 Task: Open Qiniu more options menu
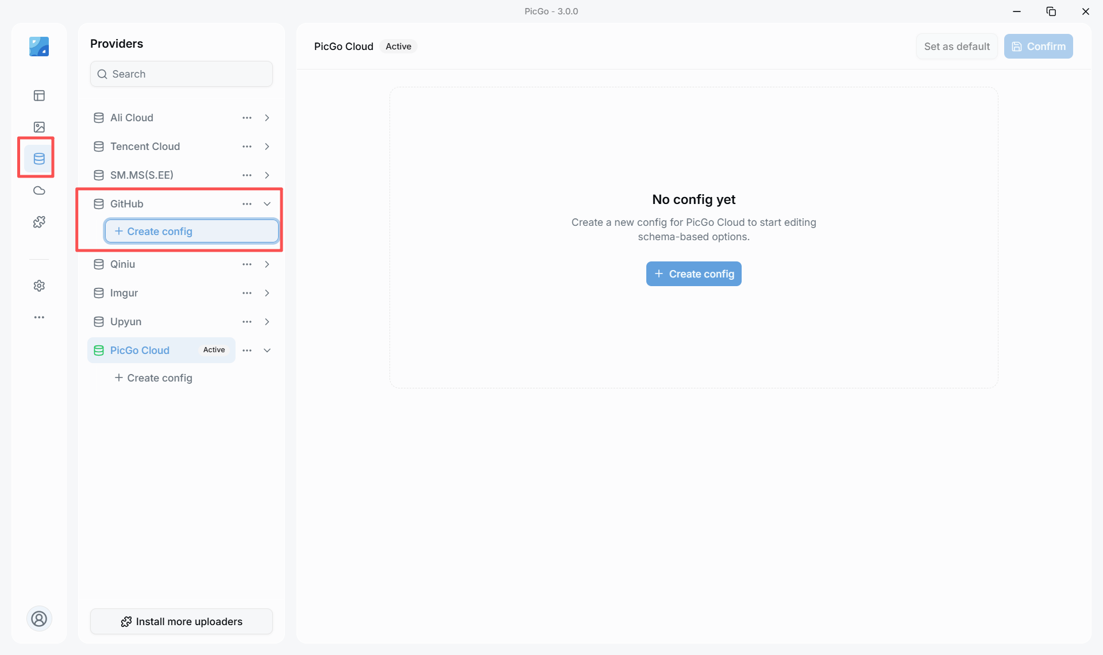click(247, 264)
